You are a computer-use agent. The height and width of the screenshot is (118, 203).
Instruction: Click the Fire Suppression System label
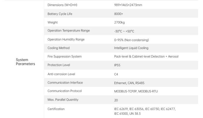point(64,56)
